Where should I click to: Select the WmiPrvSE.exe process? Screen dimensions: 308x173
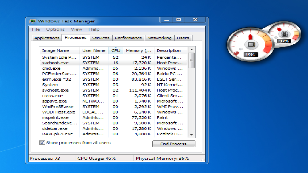click(x=113, y=107)
